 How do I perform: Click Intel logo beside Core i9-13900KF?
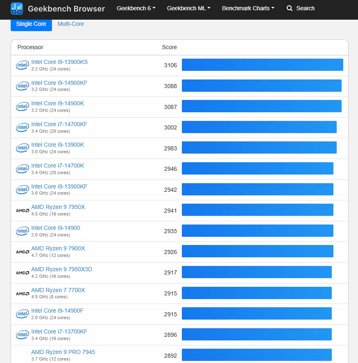click(23, 190)
